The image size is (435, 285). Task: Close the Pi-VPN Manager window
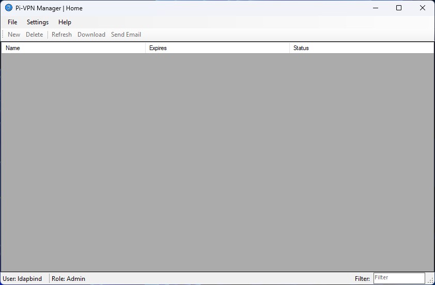(422, 8)
